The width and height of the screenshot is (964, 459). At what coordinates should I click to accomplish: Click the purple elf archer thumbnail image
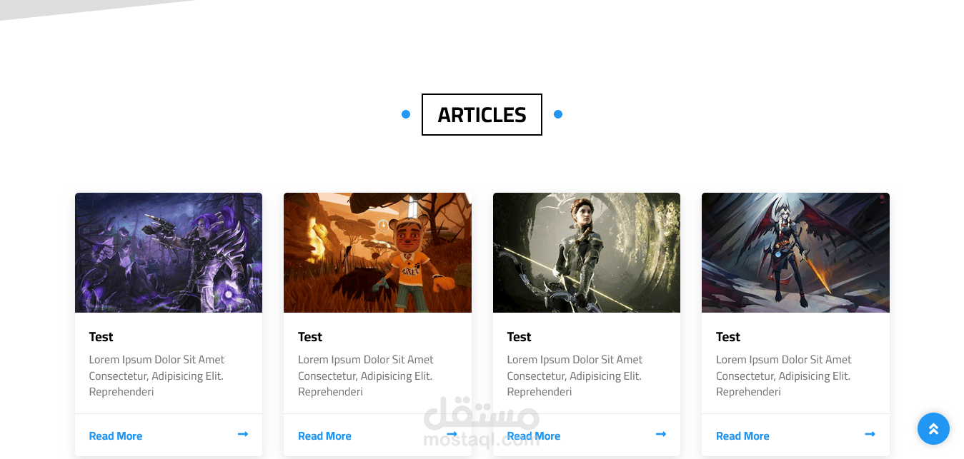pos(169,253)
